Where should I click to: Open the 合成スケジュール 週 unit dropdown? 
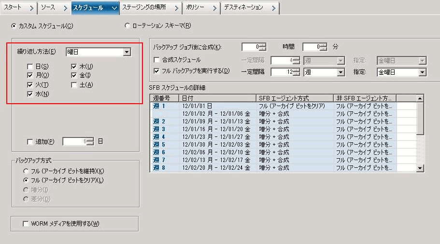[x=324, y=60]
